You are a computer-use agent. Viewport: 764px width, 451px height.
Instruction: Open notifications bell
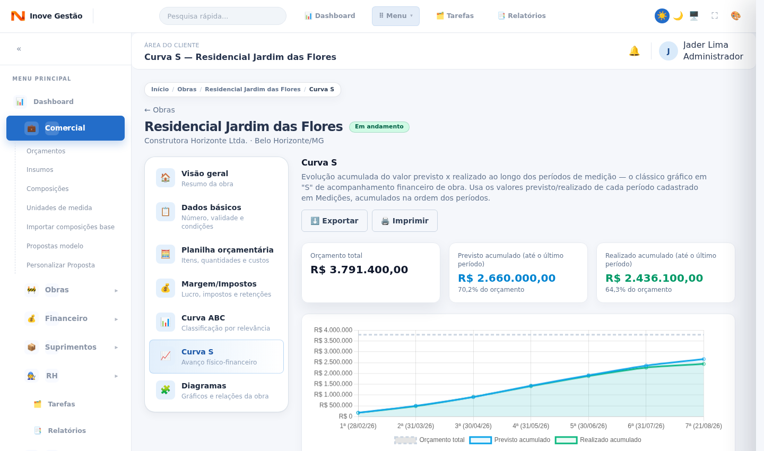[635, 51]
